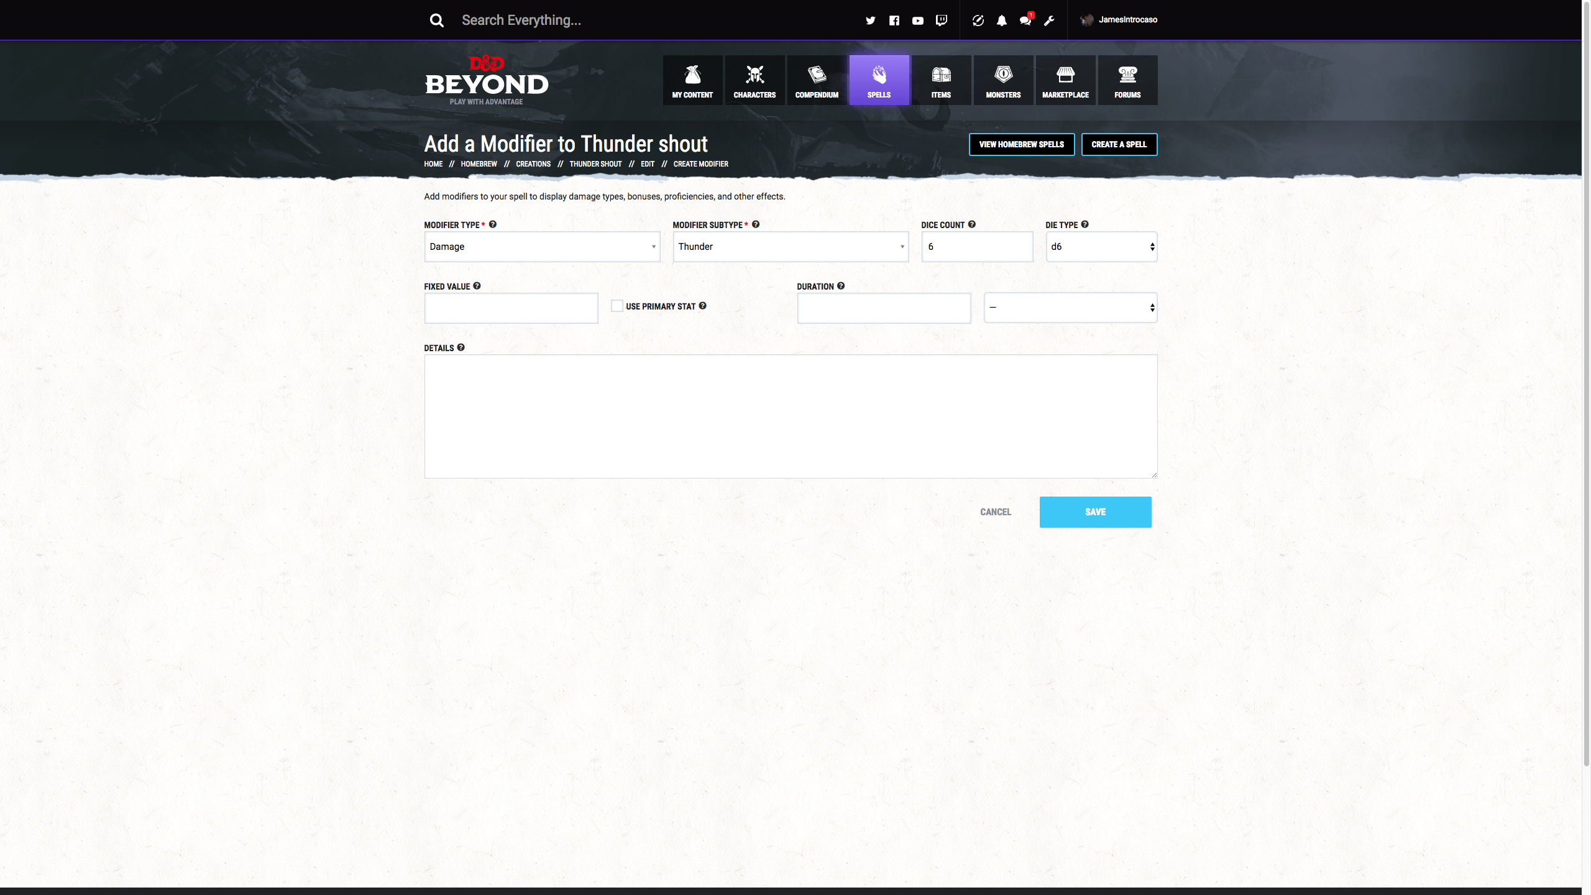This screenshot has width=1591, height=895.
Task: Open the Modifier Subtype Thunder dropdown
Action: tap(791, 247)
